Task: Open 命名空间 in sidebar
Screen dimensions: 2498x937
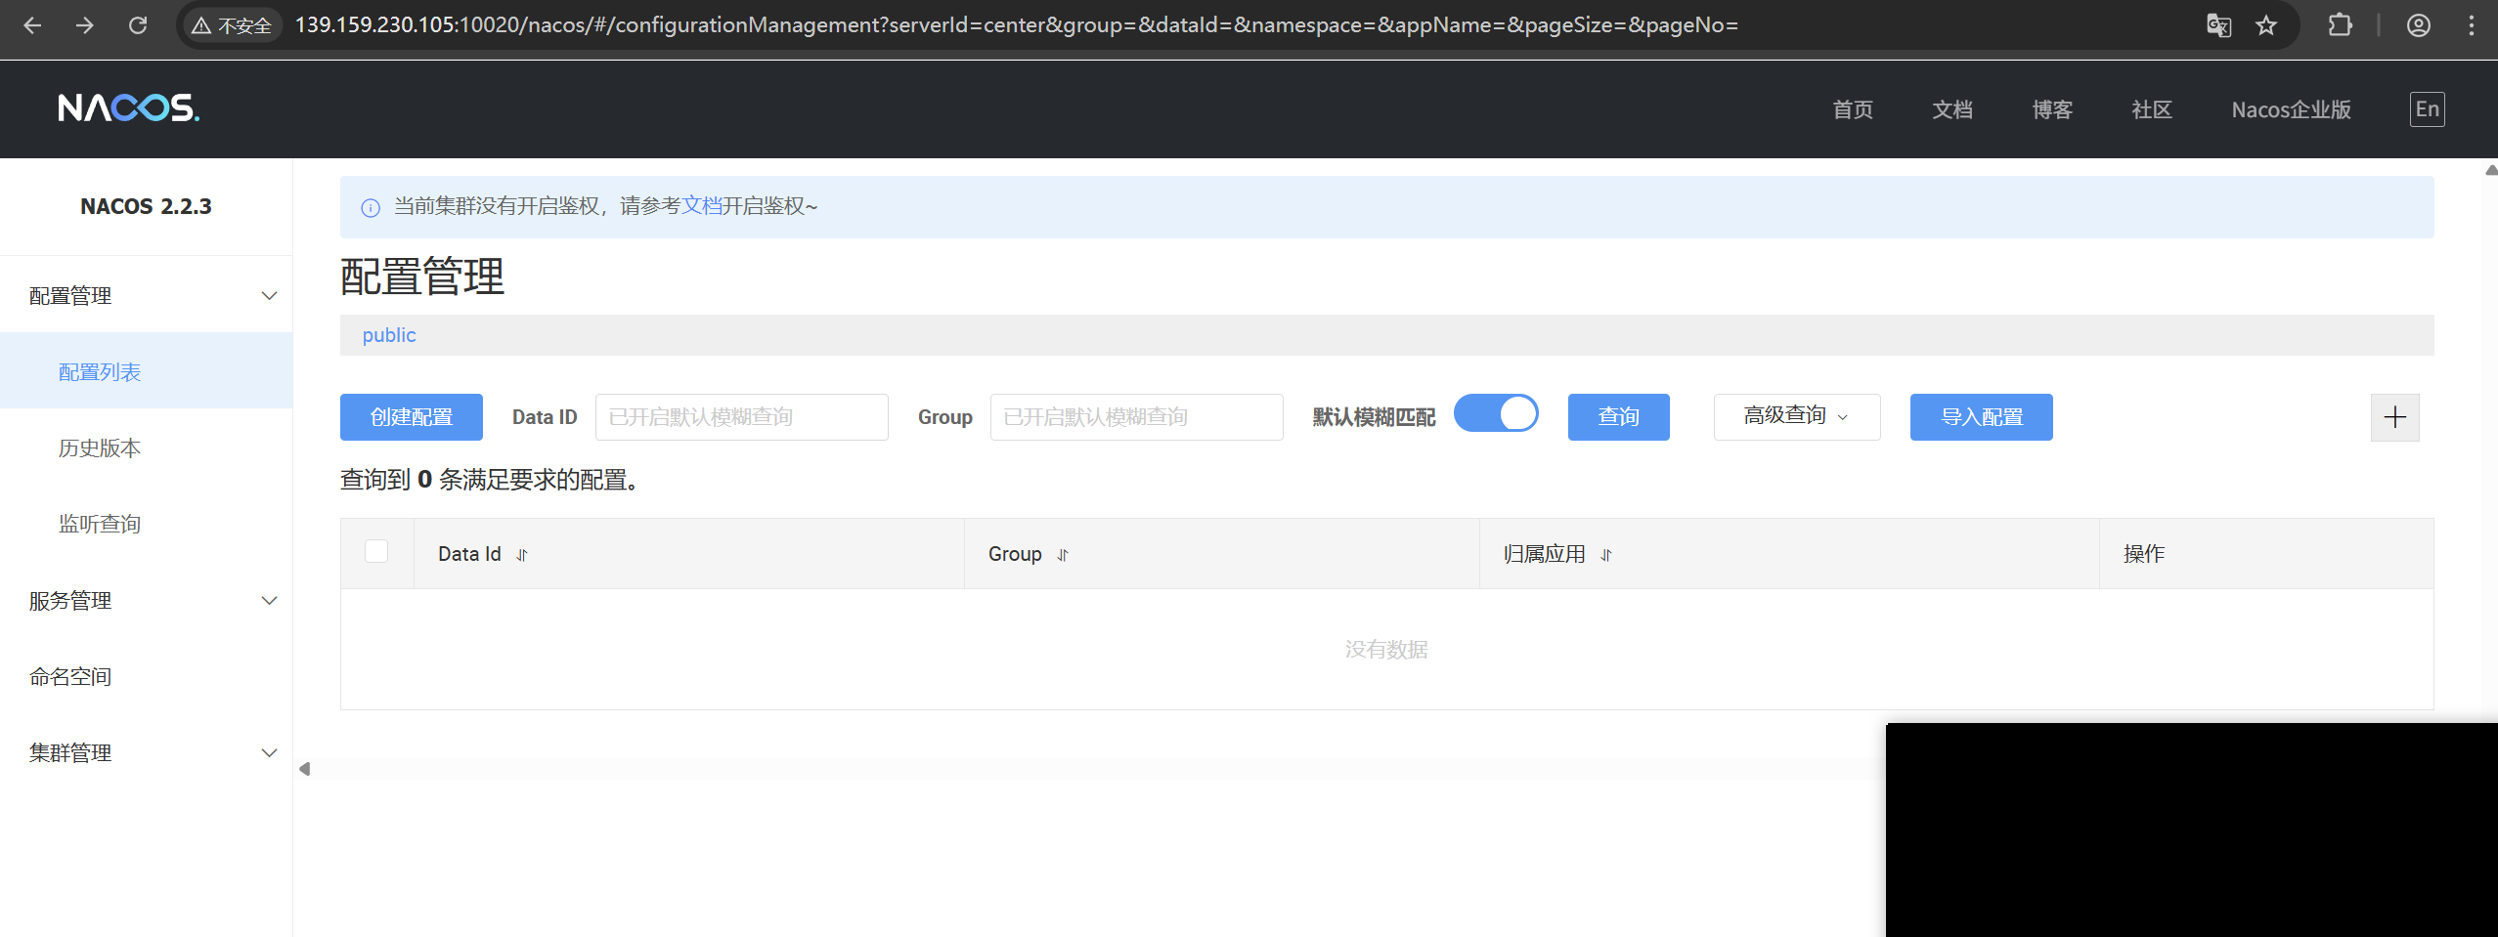Action: (x=70, y=676)
